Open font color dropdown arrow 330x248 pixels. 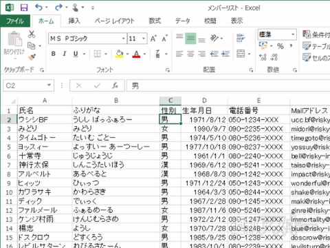click(x=144, y=54)
